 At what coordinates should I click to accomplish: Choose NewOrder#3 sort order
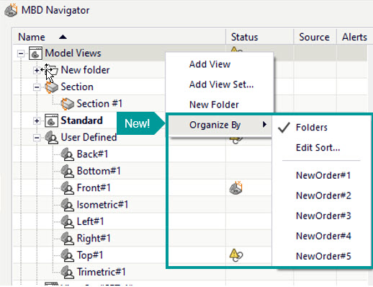(x=323, y=216)
